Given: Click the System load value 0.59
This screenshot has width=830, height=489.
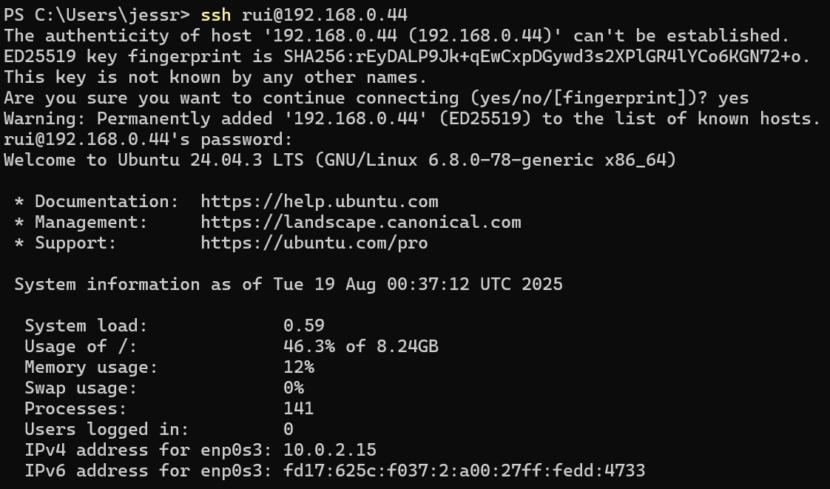Looking at the screenshot, I should [x=304, y=326].
